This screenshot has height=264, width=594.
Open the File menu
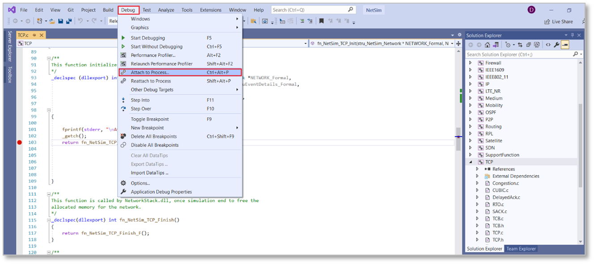click(24, 10)
